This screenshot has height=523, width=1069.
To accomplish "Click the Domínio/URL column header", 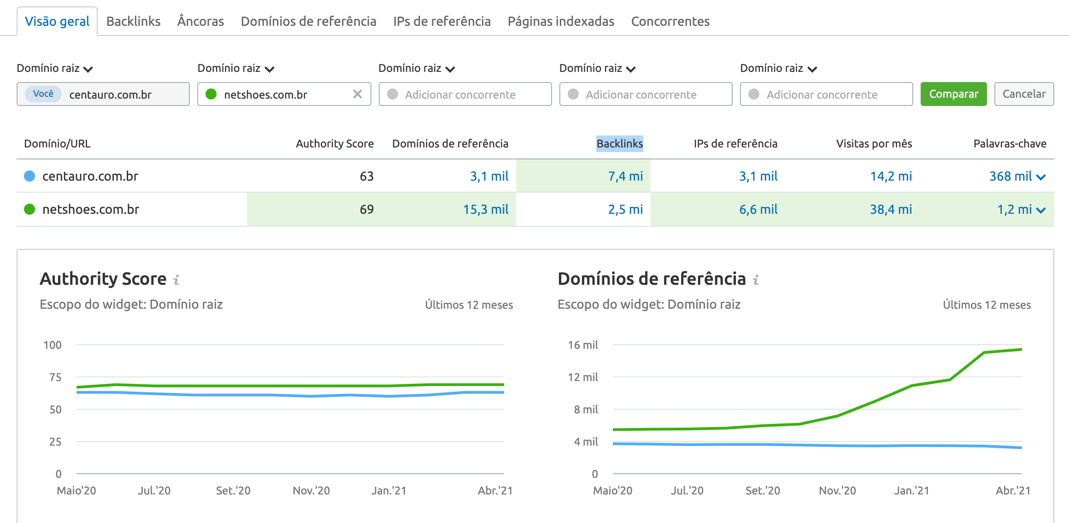I will (57, 143).
